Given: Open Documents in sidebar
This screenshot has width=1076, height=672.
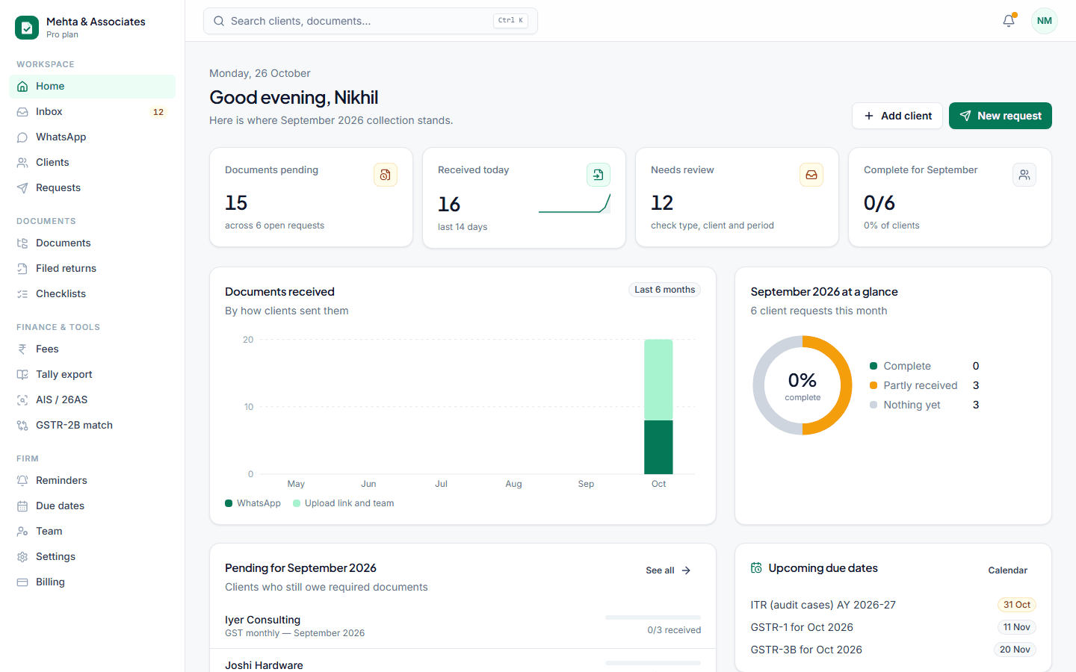Looking at the screenshot, I should tap(92, 243).
